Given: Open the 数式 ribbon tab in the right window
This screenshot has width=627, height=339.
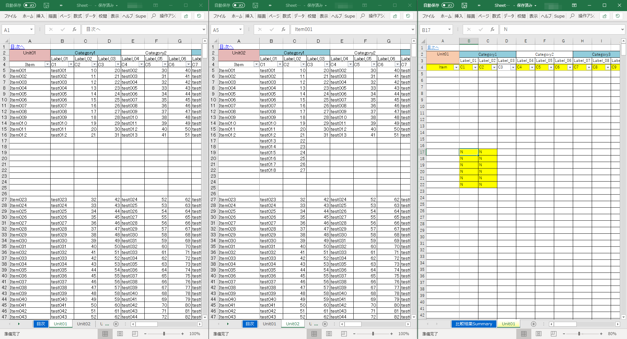Looking at the screenshot, I should 496,16.
